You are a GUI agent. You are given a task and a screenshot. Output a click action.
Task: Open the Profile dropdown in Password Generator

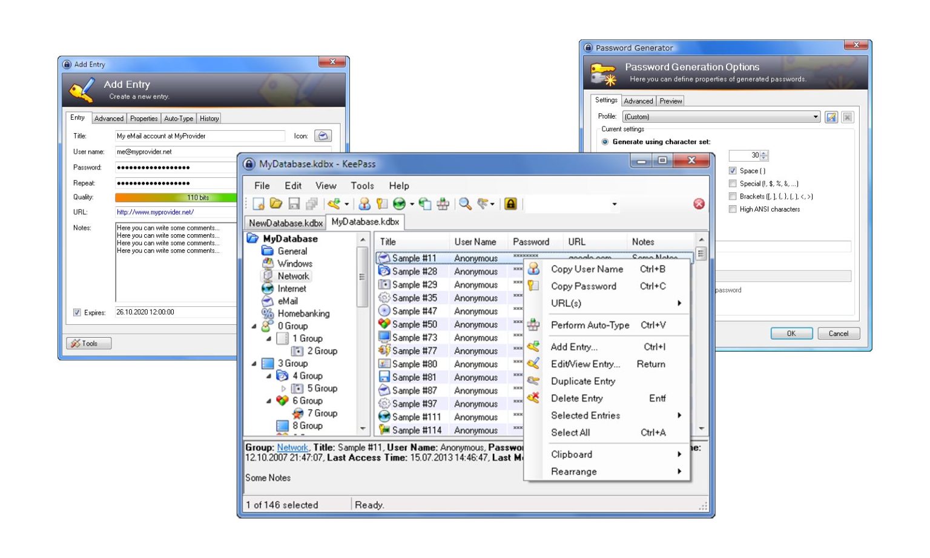(x=815, y=117)
